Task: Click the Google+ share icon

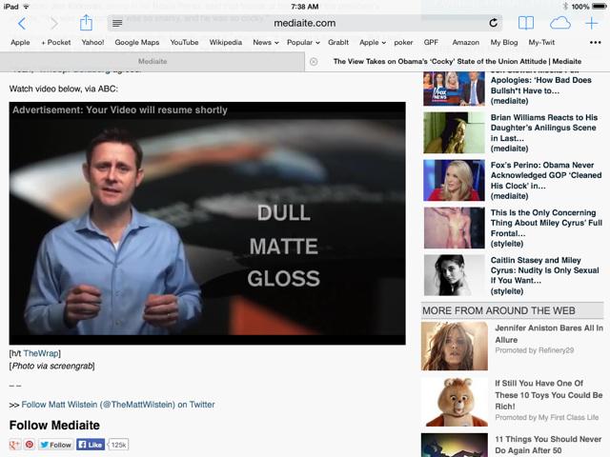Action: click(15, 445)
